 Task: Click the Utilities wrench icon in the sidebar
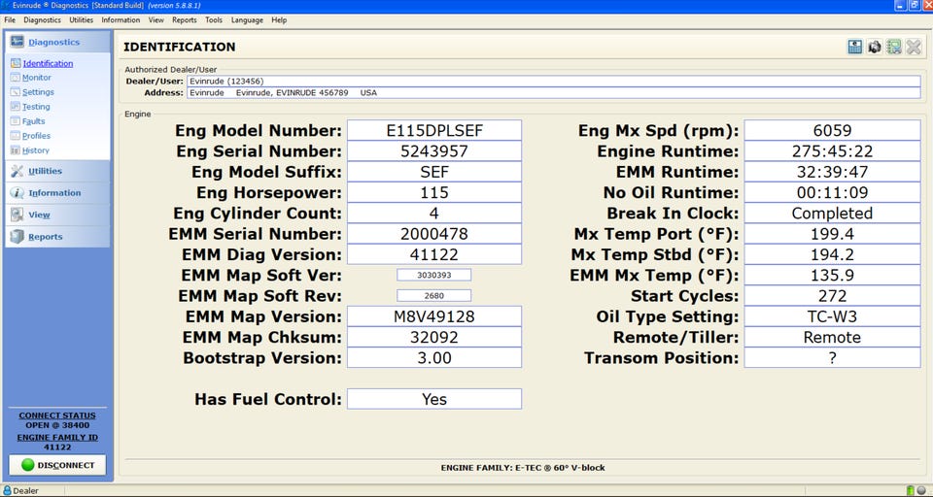(17, 171)
